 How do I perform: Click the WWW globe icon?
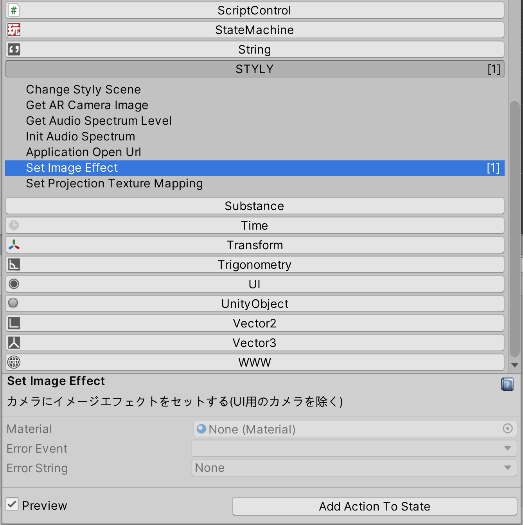tap(13, 362)
